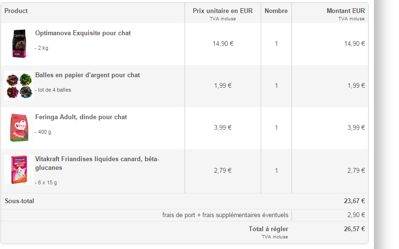This screenshot has width=399, height=249.
Task: Click the Product column header
Action: (16, 11)
